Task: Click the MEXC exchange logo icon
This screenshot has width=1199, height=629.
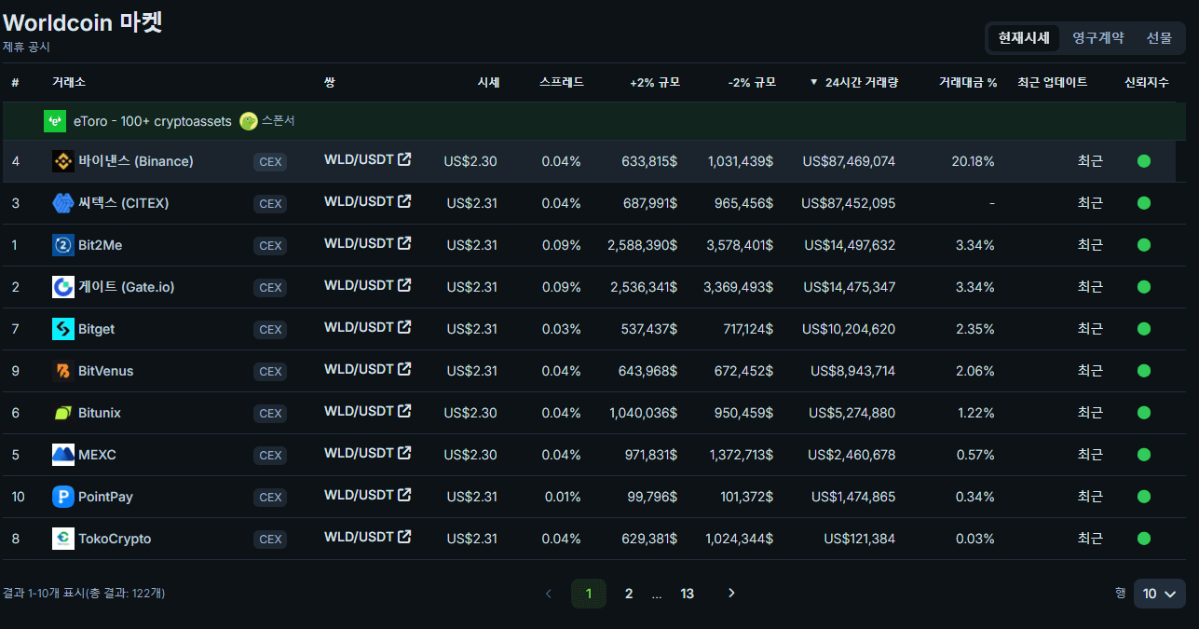Action: (x=63, y=455)
